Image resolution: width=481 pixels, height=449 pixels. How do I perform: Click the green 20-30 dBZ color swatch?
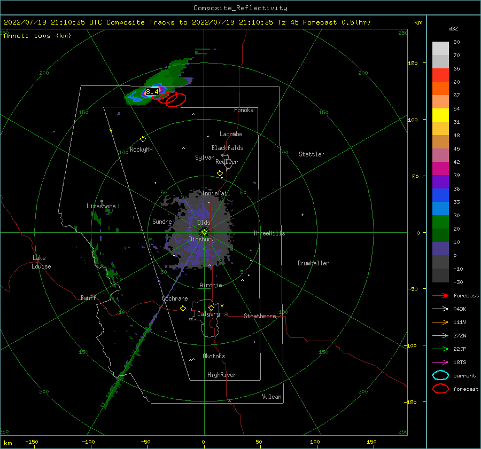point(440,222)
